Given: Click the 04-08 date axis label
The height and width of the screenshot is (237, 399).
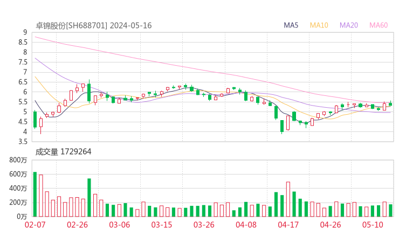Looking at the screenshot, I should 246,225.
